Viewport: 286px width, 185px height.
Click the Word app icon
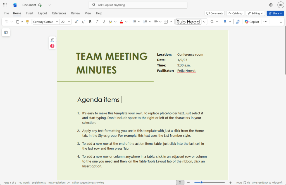pos(15,5)
